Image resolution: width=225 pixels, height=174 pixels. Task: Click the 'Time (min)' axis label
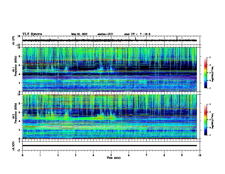click(x=114, y=158)
